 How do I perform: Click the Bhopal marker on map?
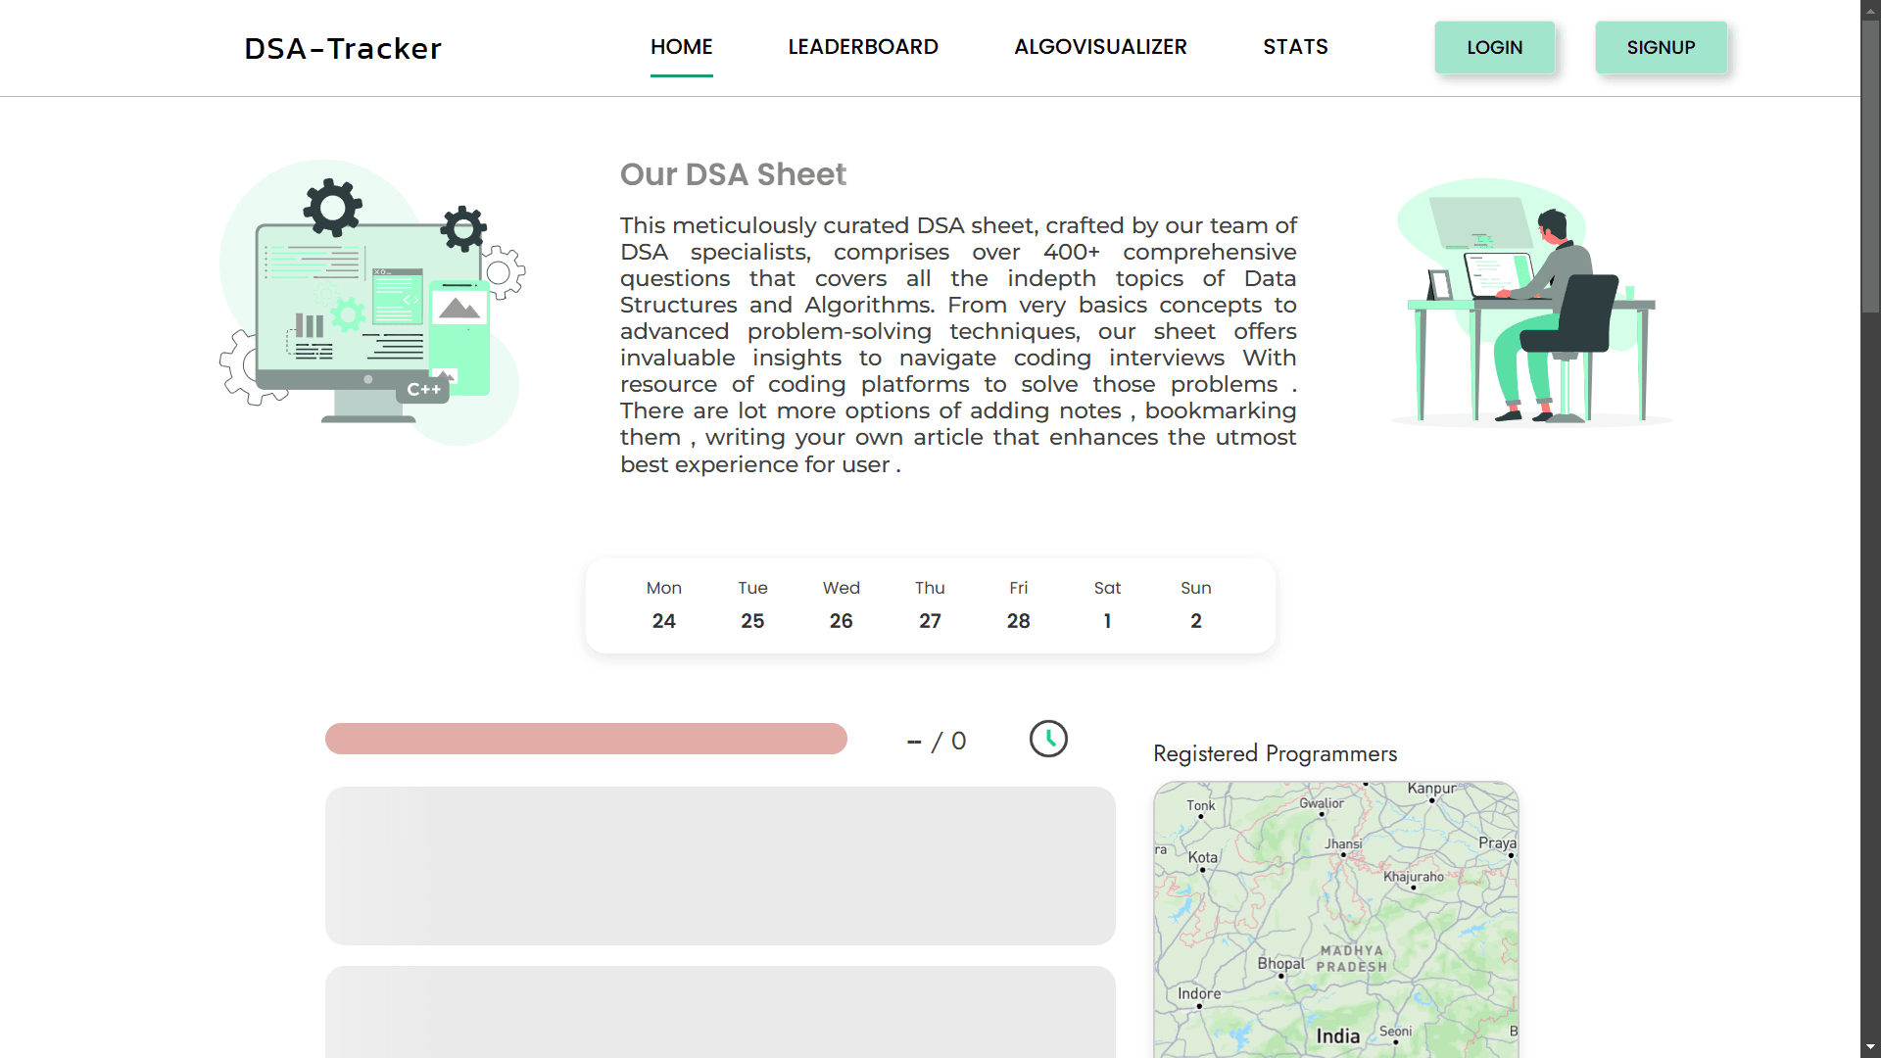(x=1280, y=976)
